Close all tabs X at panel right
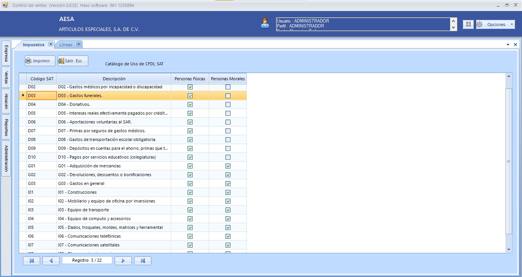 pos(515,45)
